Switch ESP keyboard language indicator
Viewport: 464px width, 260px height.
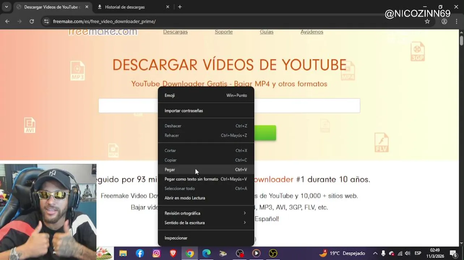(x=418, y=253)
